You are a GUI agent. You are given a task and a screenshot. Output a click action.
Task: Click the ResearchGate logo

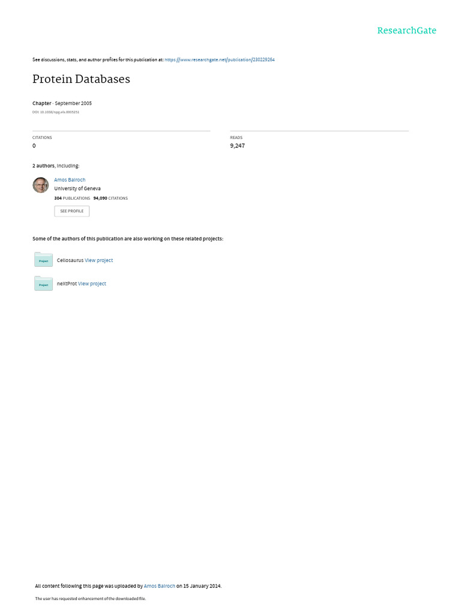pos(406,31)
